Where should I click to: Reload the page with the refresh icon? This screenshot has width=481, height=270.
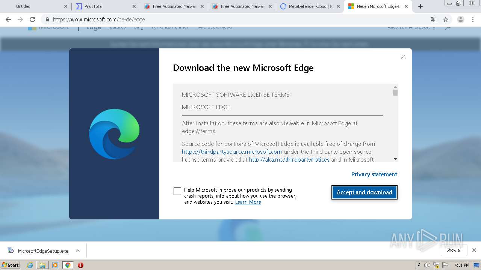click(32, 19)
